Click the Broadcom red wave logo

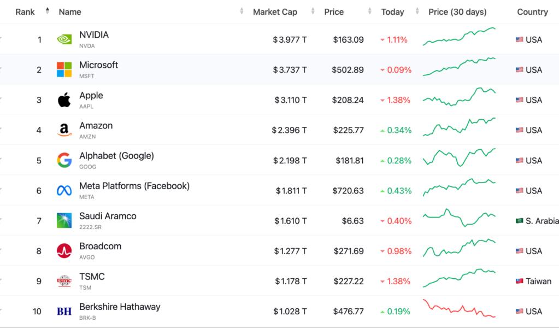[64, 250]
